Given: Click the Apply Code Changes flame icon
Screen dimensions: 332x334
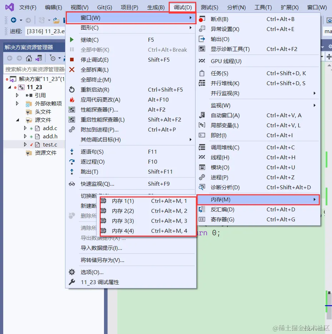Looking at the screenshot, I should pos(72,100).
